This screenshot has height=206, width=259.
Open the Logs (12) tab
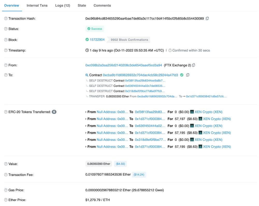point(63,5)
